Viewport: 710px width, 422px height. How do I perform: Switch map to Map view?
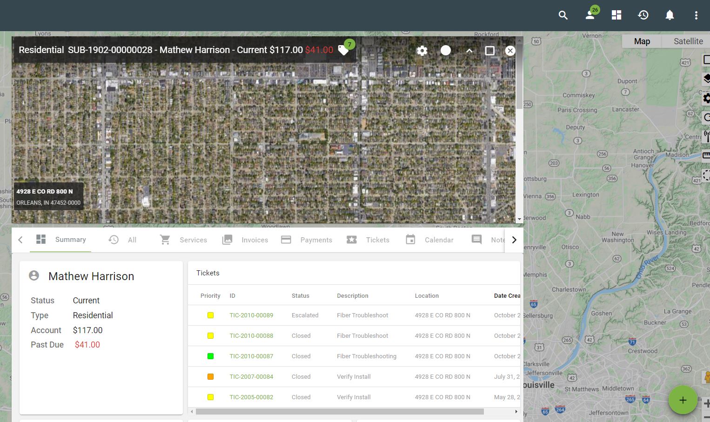[642, 41]
